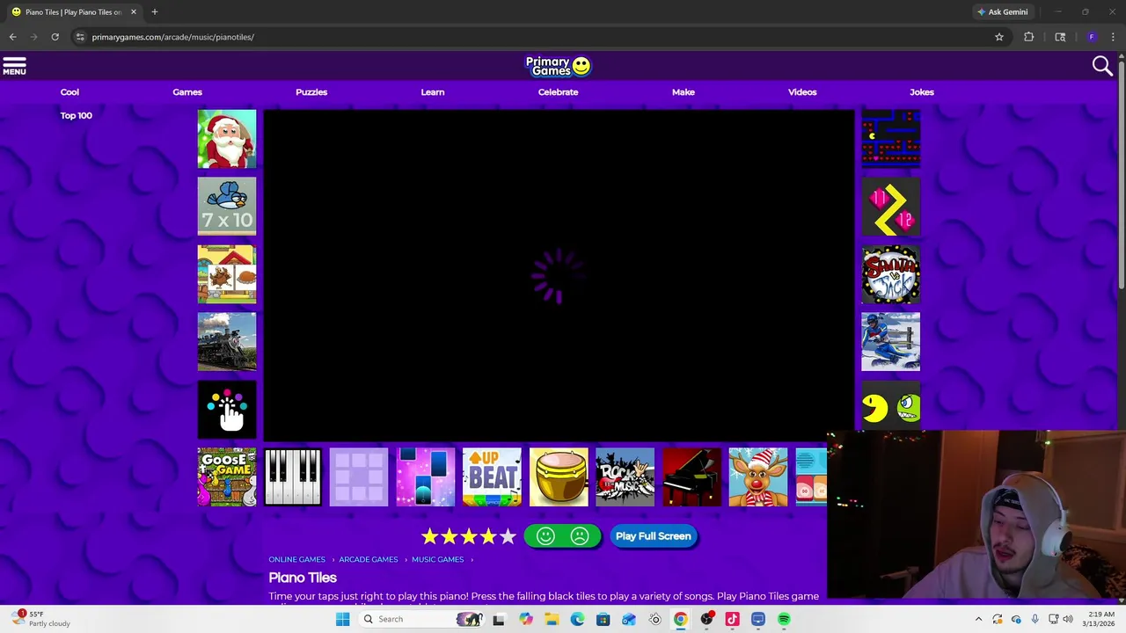Open Spotify from the taskbar
Viewport: 1126px width, 633px height.
(x=784, y=619)
